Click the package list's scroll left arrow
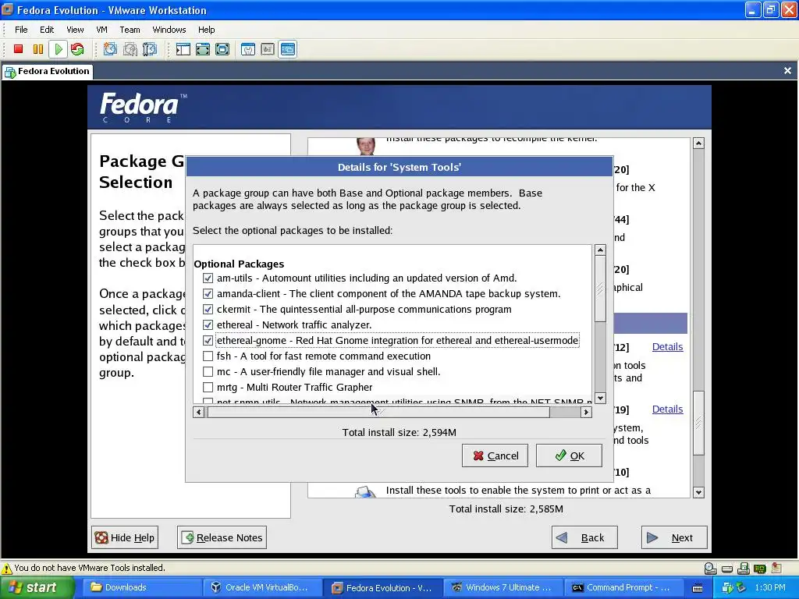799x599 pixels. [x=199, y=412]
